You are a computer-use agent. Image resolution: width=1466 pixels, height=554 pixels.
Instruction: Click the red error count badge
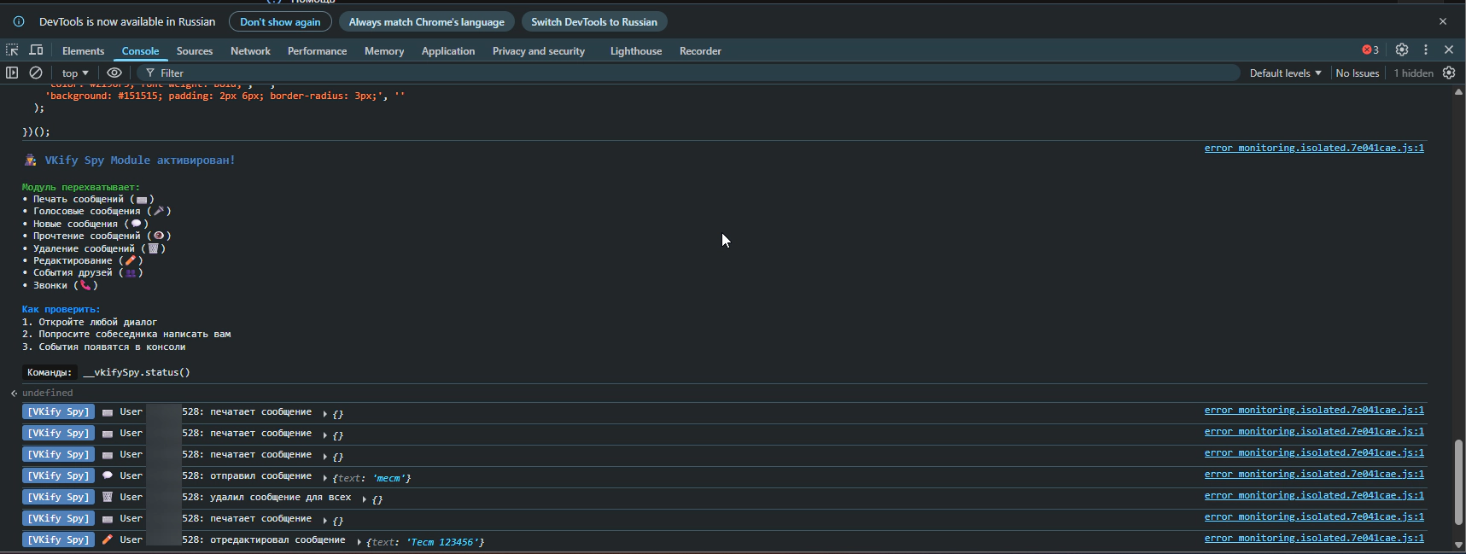(1370, 50)
